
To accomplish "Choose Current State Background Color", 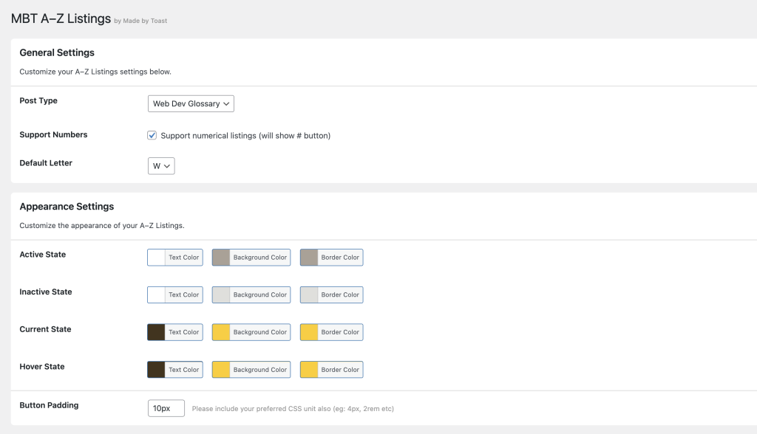I will click(251, 332).
